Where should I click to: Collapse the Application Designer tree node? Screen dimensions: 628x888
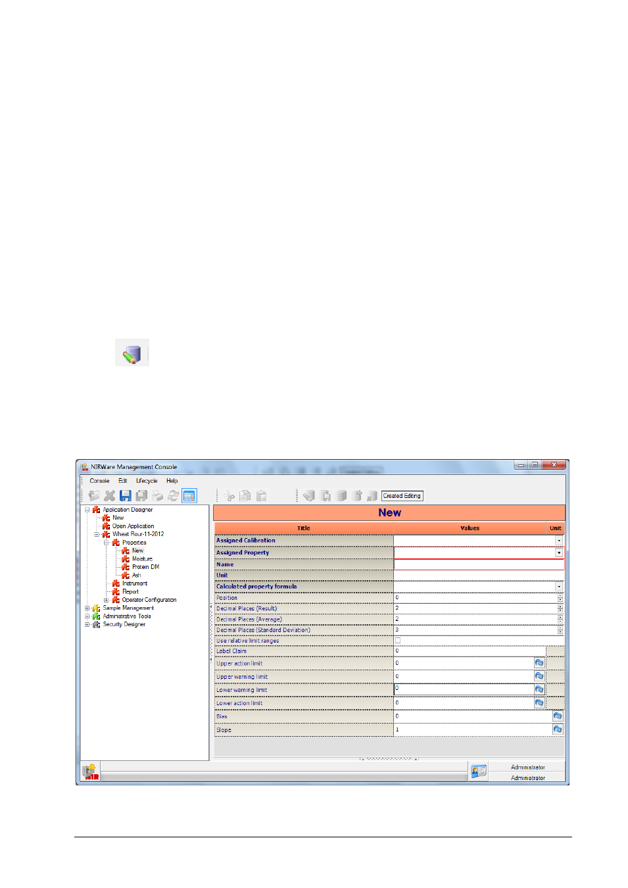[87, 510]
